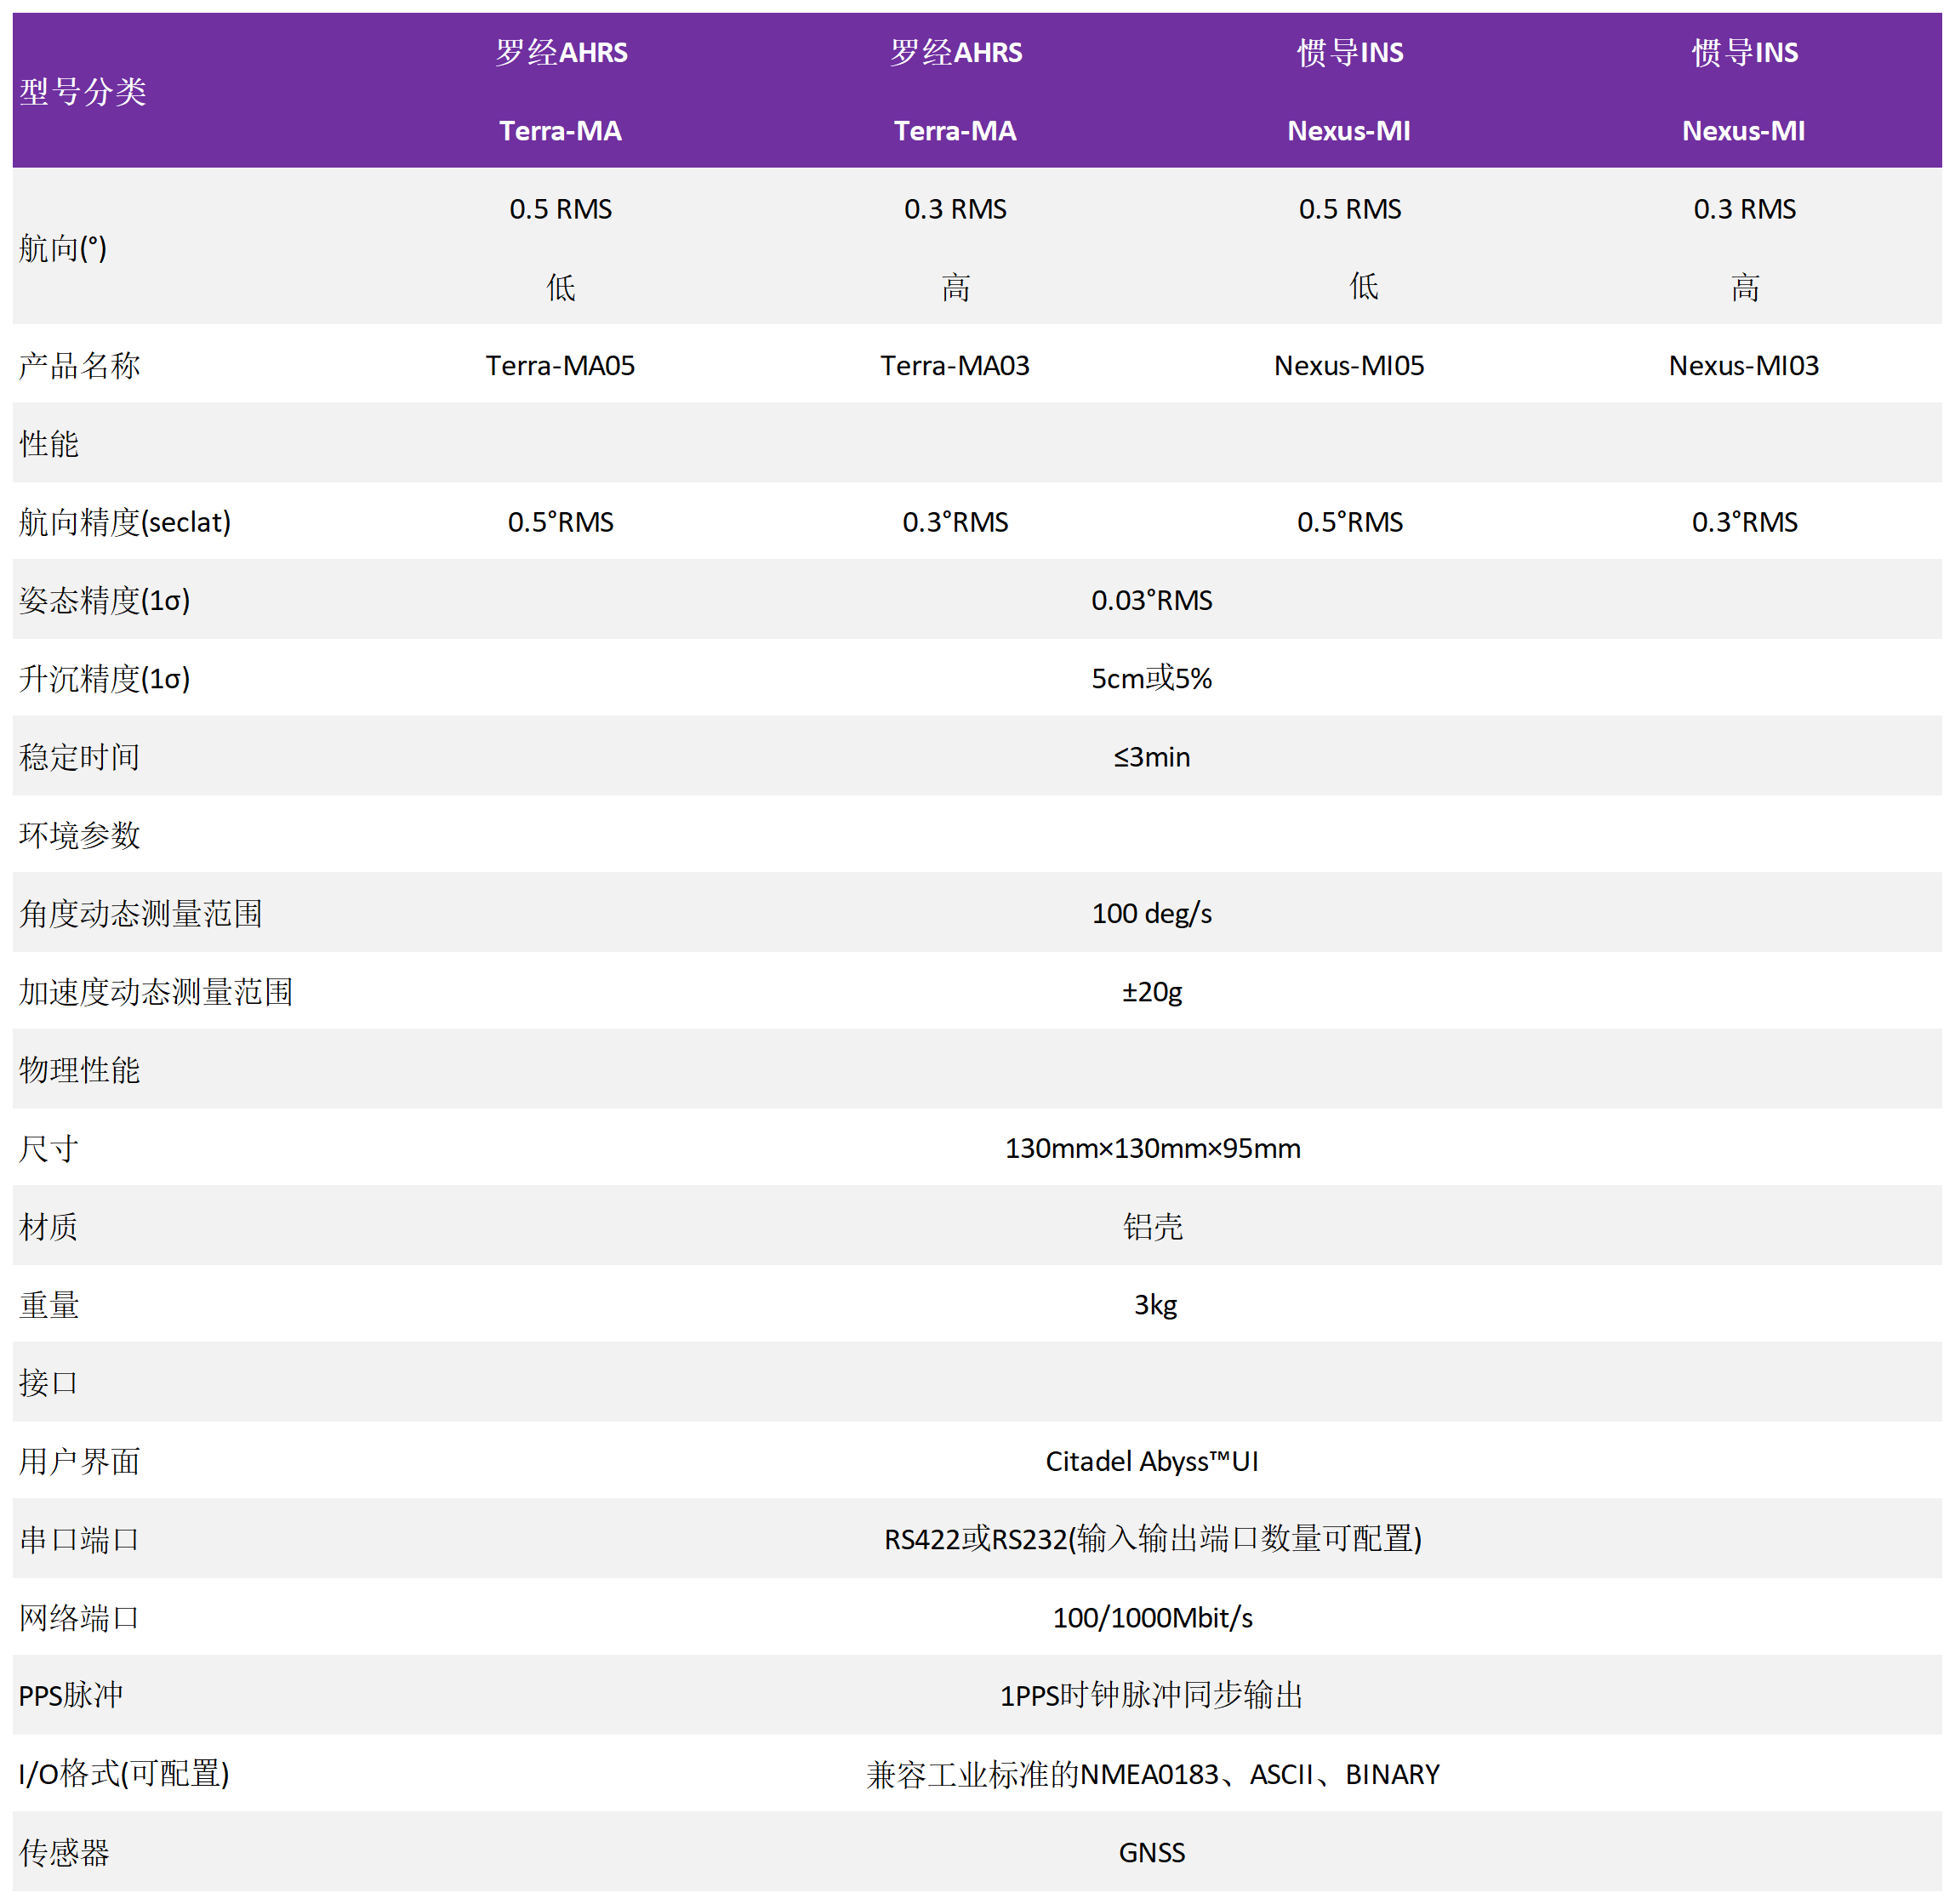Click the 3kg weight value
Image resolution: width=1955 pixels, height=1904 pixels.
click(x=1154, y=1304)
